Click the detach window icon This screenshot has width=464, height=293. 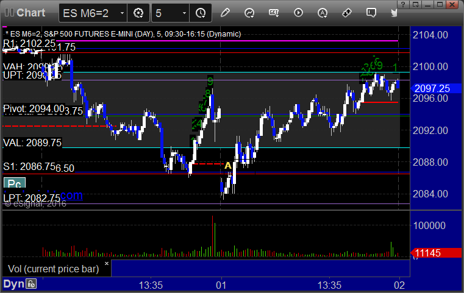coord(415,4)
